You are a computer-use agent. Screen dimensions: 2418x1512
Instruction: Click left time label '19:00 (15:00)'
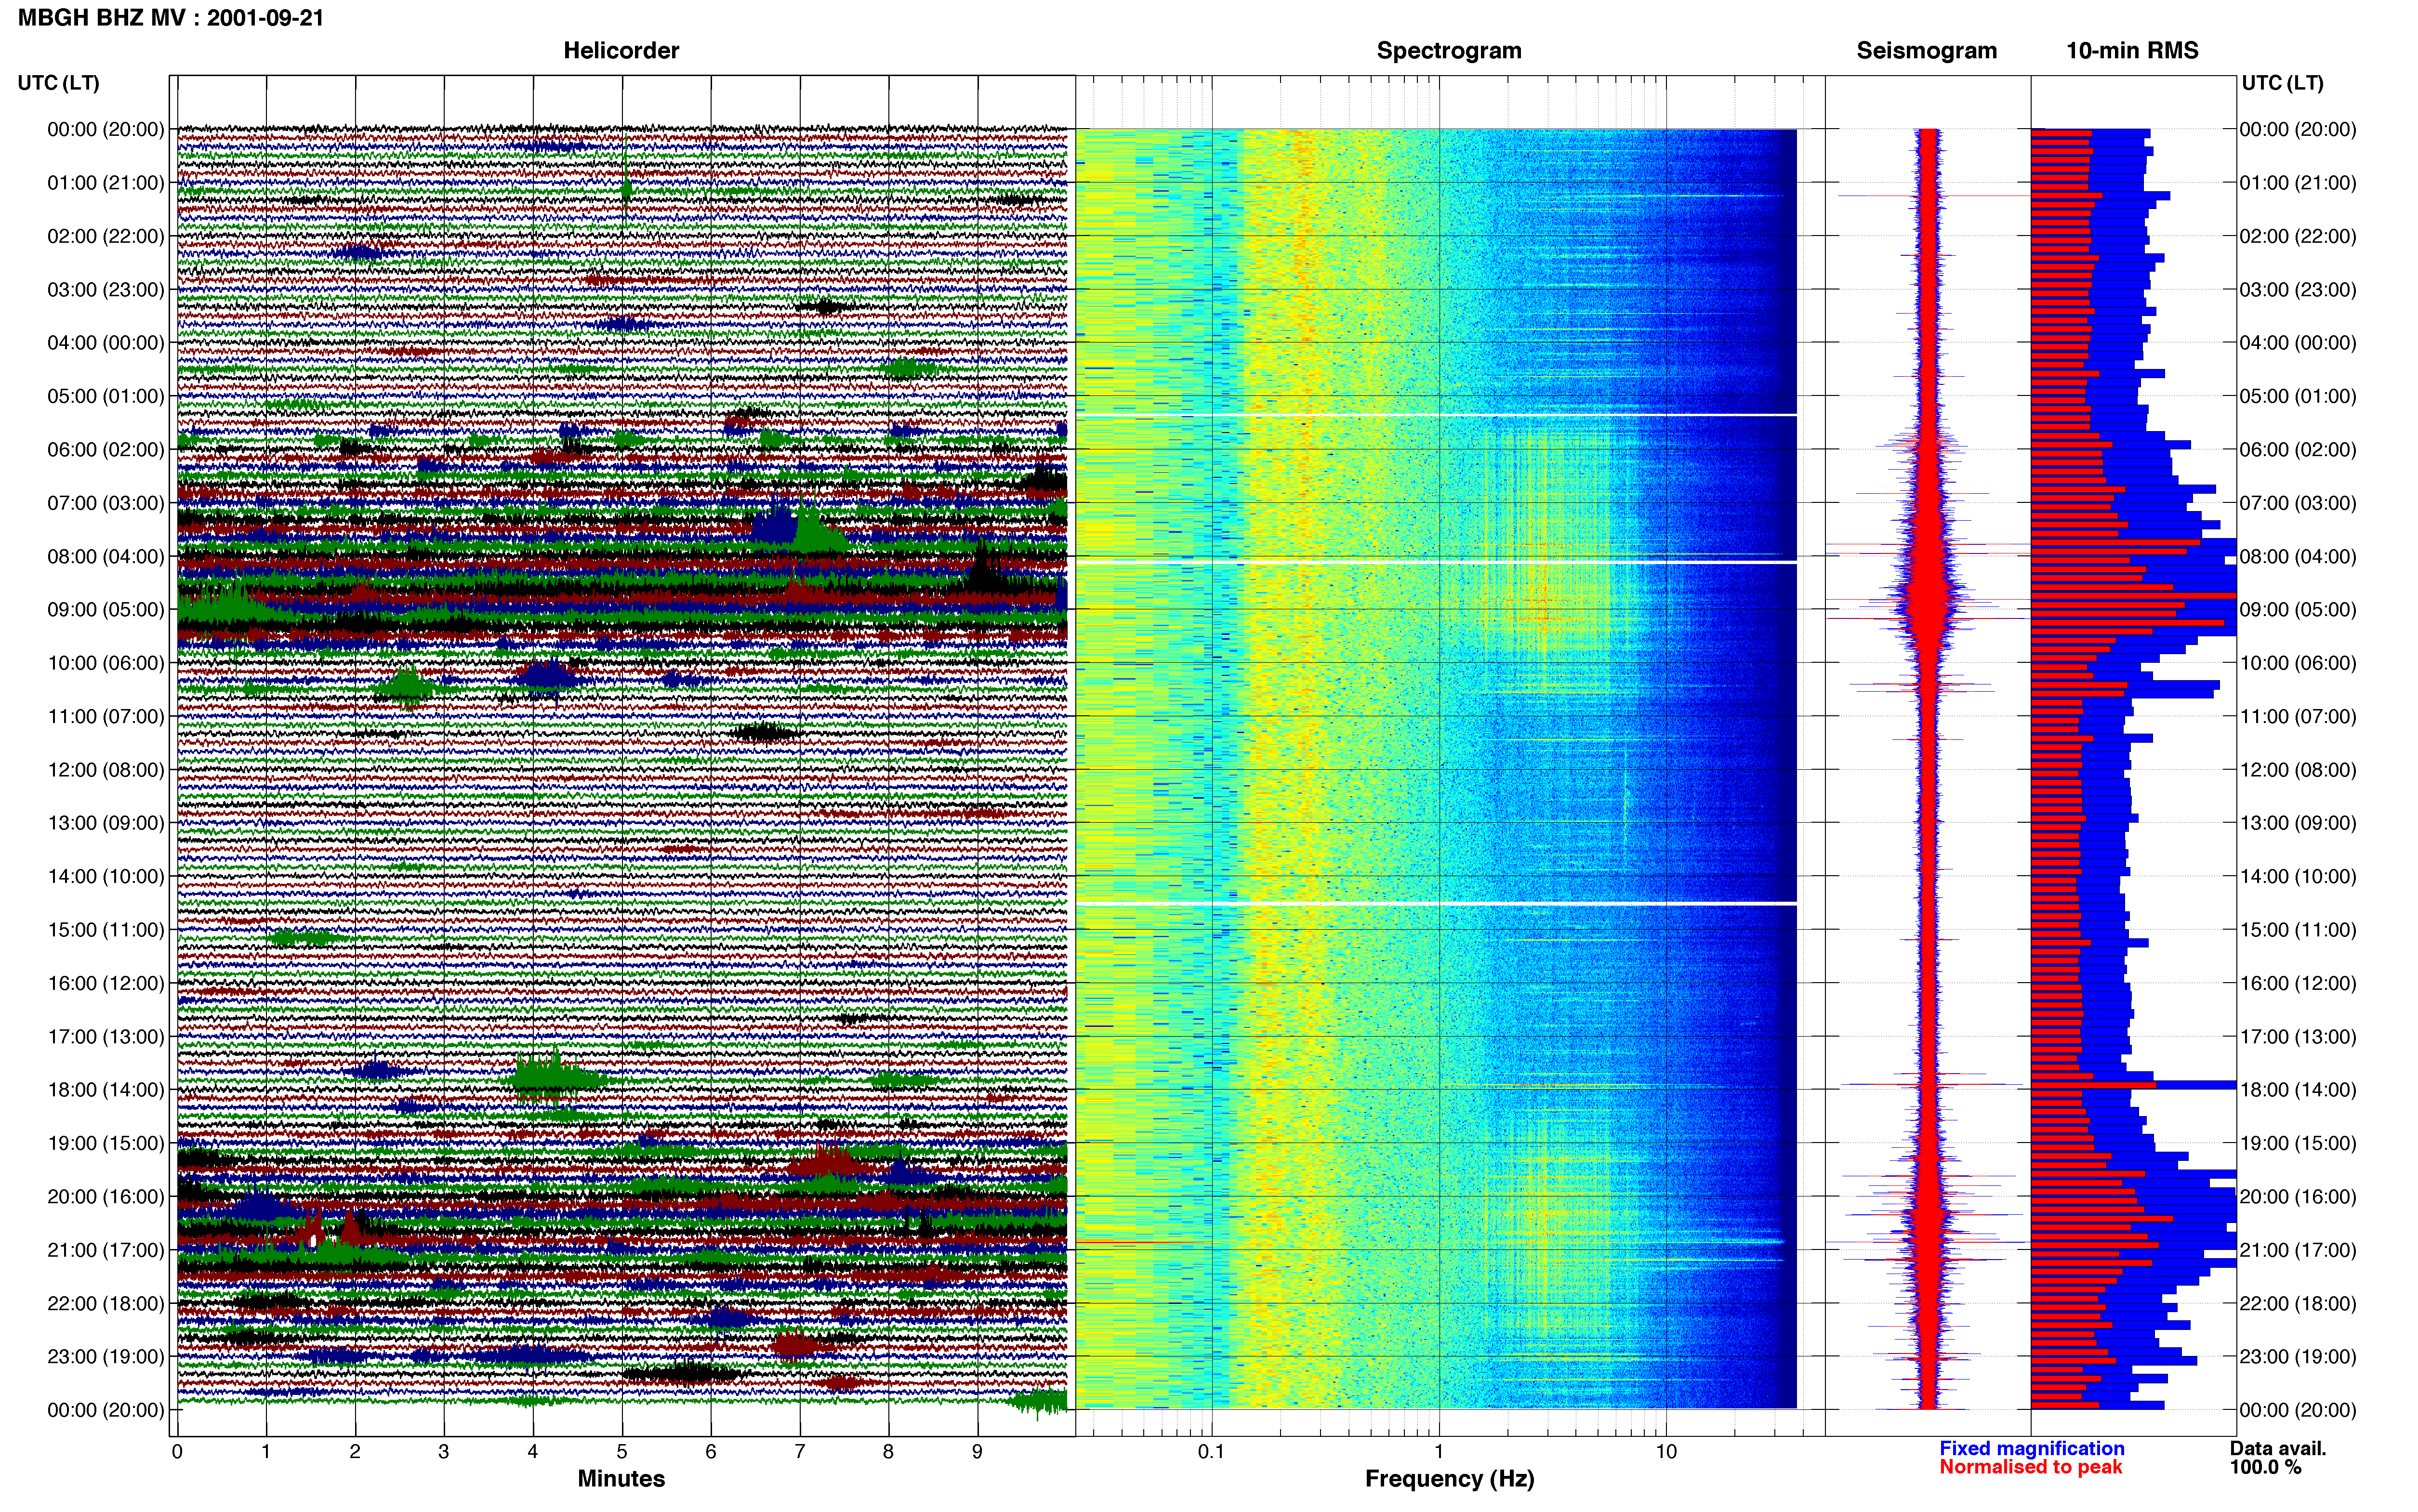click(x=106, y=1143)
